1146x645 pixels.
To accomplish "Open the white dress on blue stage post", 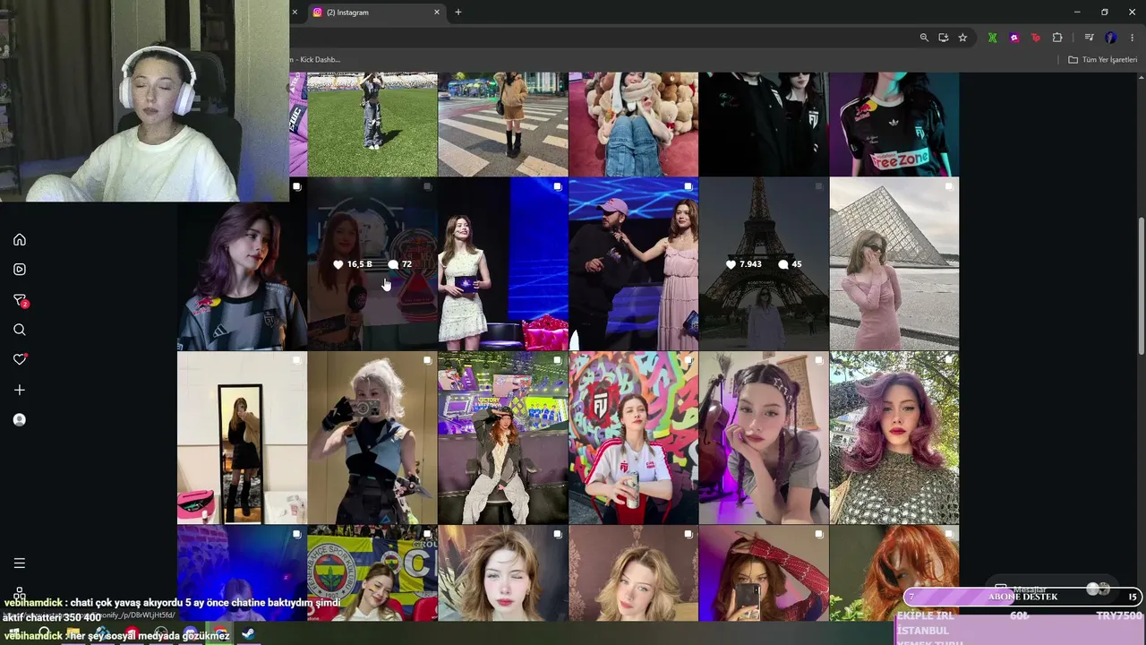I will coord(503,263).
